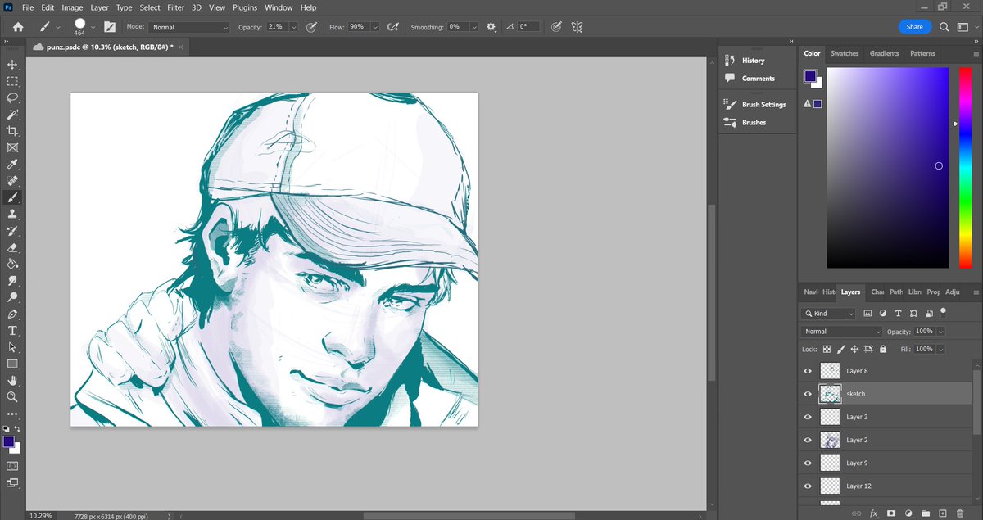Open the Edit Toolbar ellipsis menu
Screen dimensions: 983x520
point(12,414)
